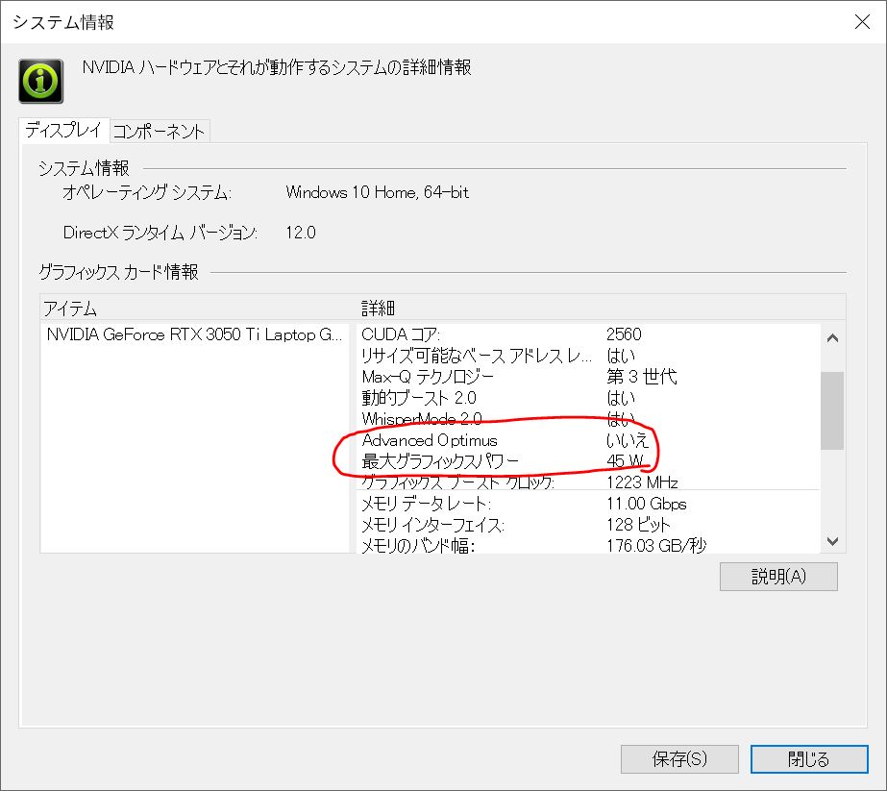Select the 動的ブースト 2.0 row
The image size is (887, 791).
point(588,398)
